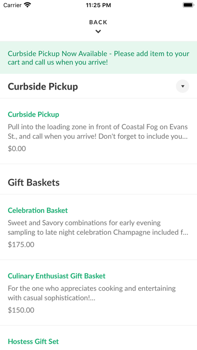The image size is (197, 350).
Task: Tap the $0.00 price of Curbside Pickup
Action: click(x=17, y=149)
